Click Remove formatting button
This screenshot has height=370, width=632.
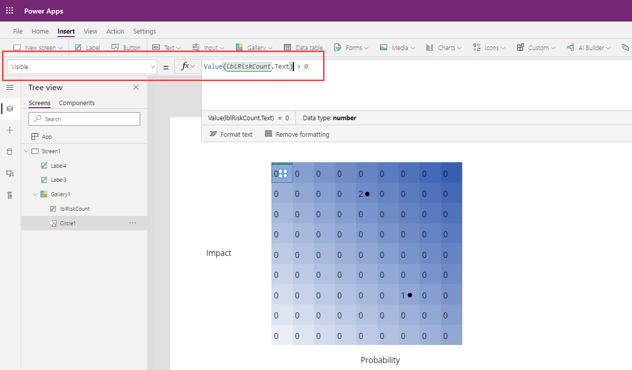coord(297,134)
